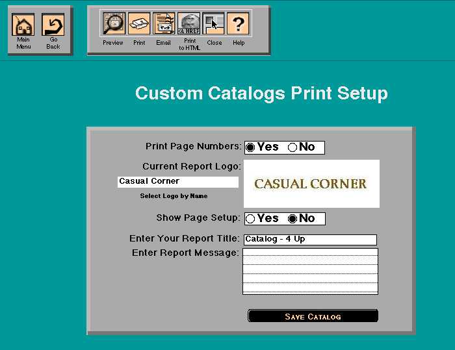Click the Close toolbar icon
455x350 pixels.
[x=214, y=24]
